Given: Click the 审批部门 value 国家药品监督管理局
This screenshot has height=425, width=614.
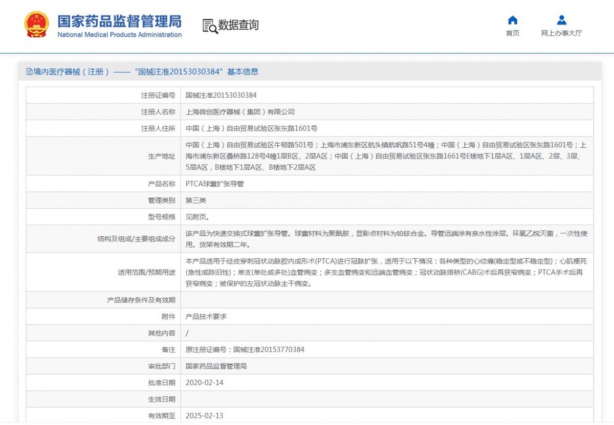Looking at the screenshot, I should point(216,366).
